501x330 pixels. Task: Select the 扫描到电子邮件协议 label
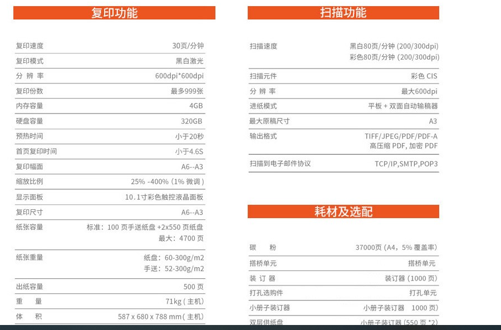[x=280, y=164]
